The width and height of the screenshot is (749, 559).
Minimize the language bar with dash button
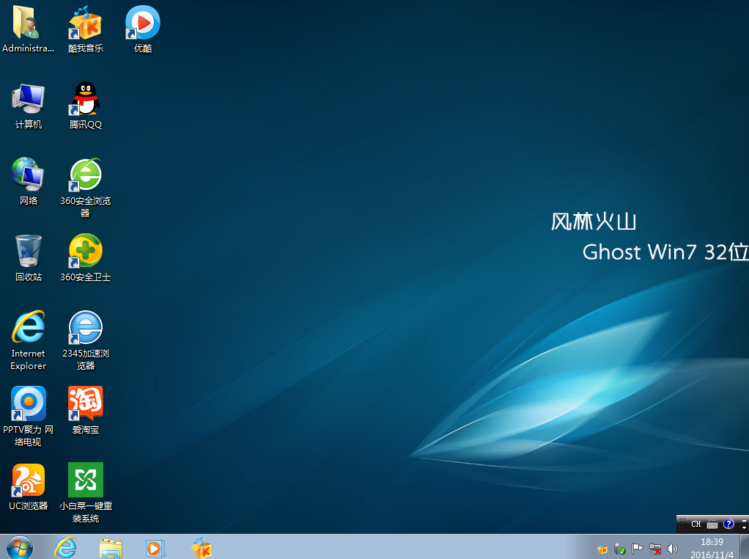tap(744, 520)
